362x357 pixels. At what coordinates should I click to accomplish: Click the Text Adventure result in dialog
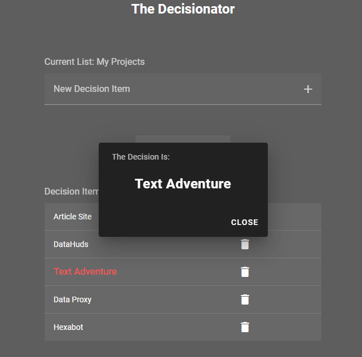pyautogui.click(x=183, y=184)
